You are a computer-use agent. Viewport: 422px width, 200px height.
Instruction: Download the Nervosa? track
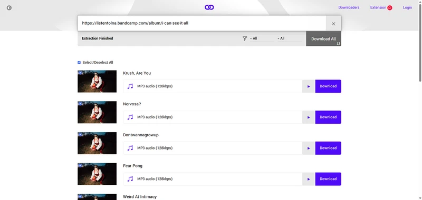coord(328,117)
